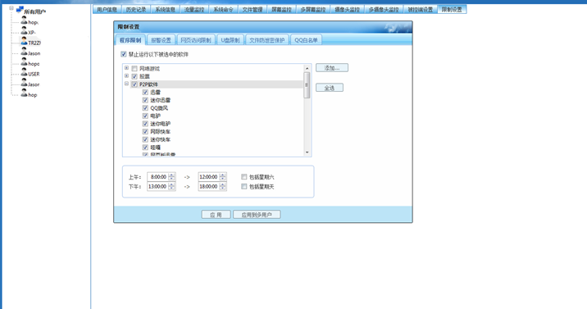Screen dimensions: 587x309
Task: Select the USER account avatar icon
Action: (x=24, y=73)
